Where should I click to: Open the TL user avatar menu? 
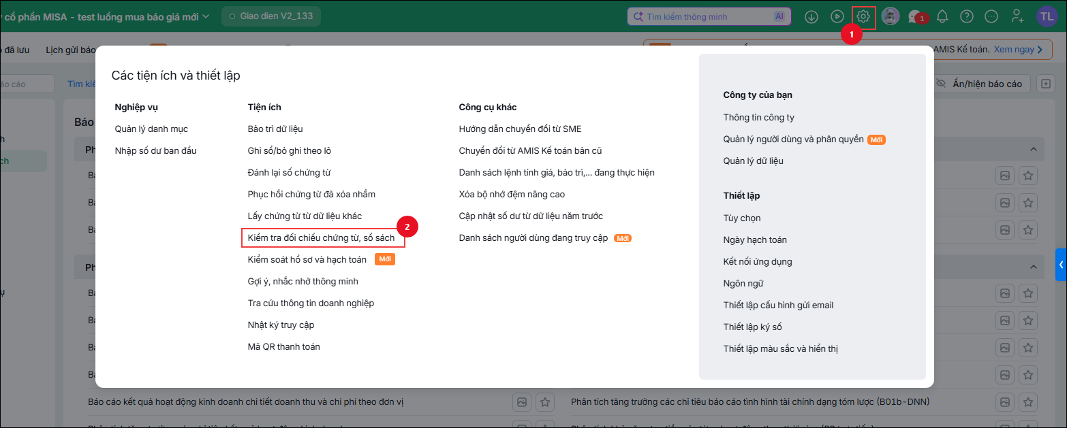click(1047, 16)
